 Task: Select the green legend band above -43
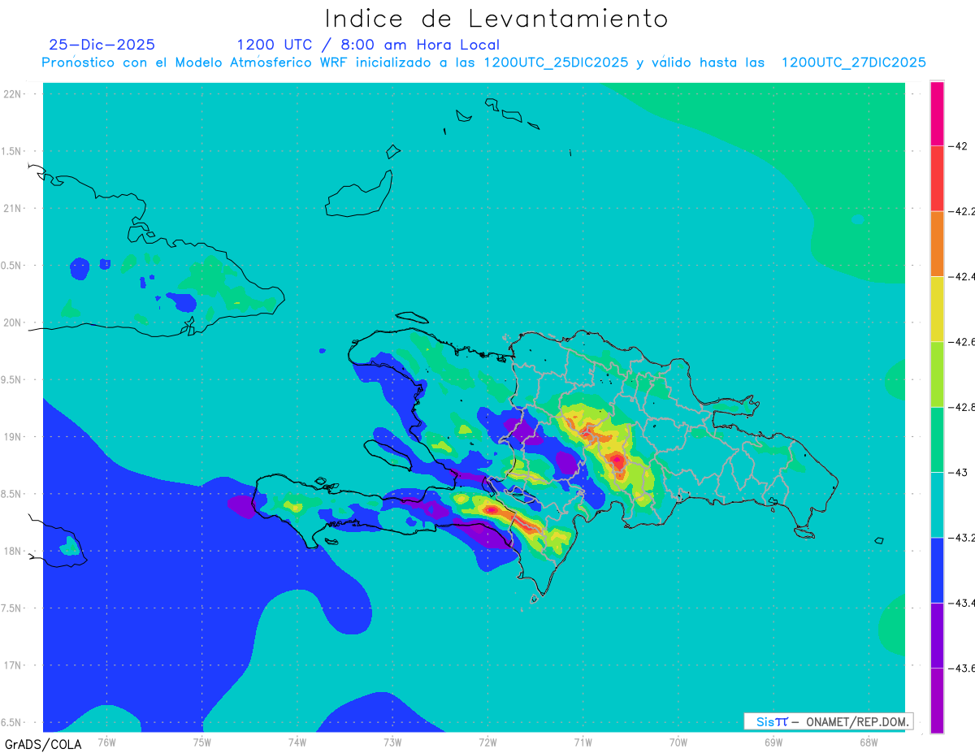937,439
